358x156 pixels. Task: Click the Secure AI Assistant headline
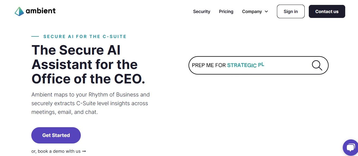[x=88, y=64]
